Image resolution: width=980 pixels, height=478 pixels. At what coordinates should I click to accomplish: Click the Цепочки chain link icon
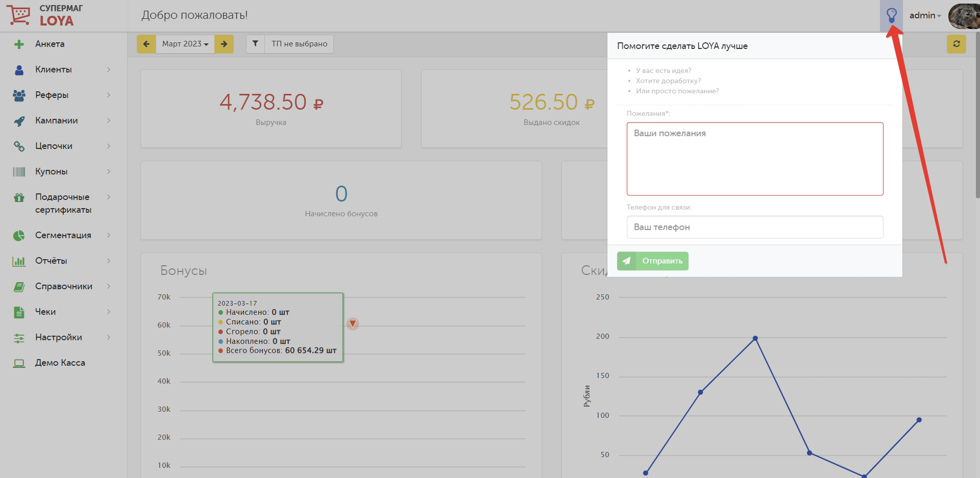point(19,146)
